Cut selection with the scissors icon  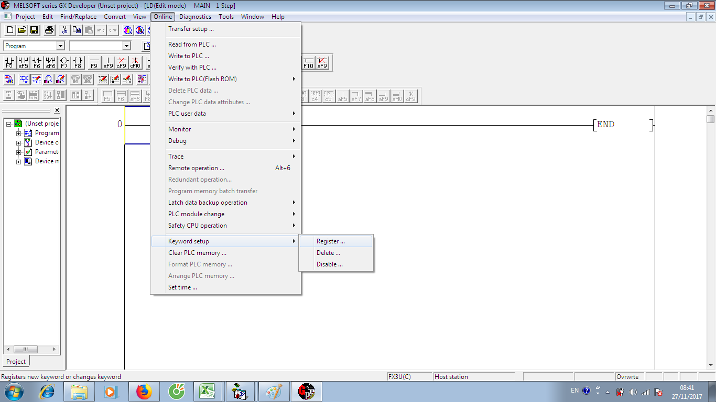pyautogui.click(x=65, y=30)
